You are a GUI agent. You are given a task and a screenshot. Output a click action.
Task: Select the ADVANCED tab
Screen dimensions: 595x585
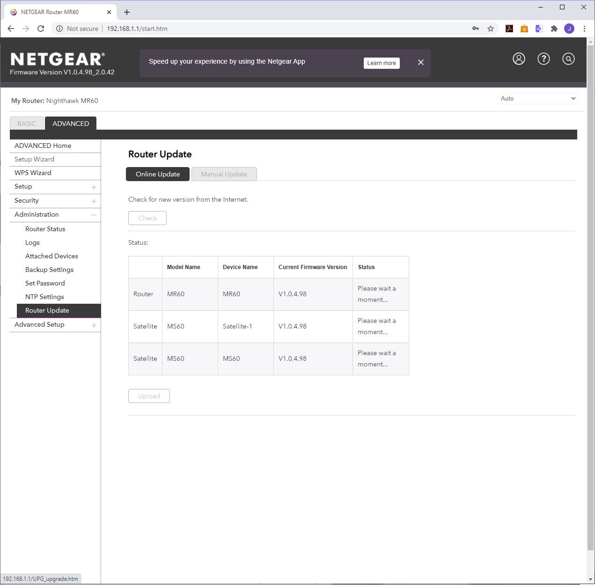[x=71, y=124]
